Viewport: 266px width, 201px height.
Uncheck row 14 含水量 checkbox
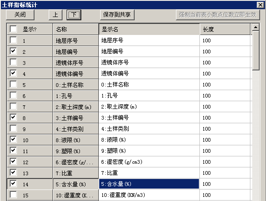click(x=13, y=184)
